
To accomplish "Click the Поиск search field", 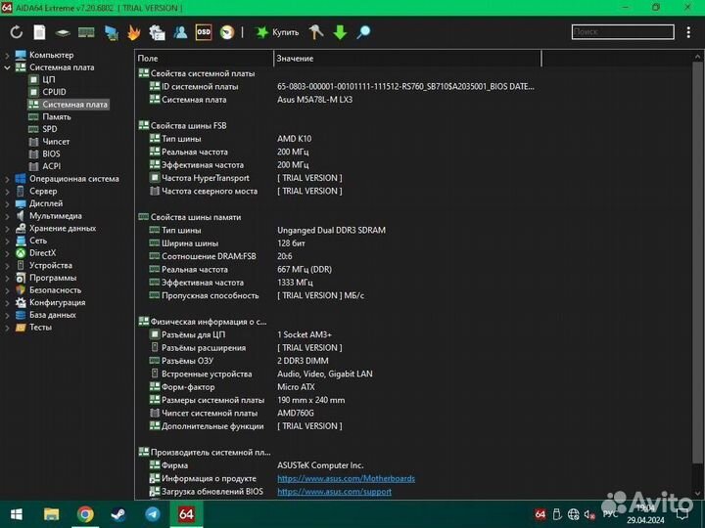I will click(623, 32).
